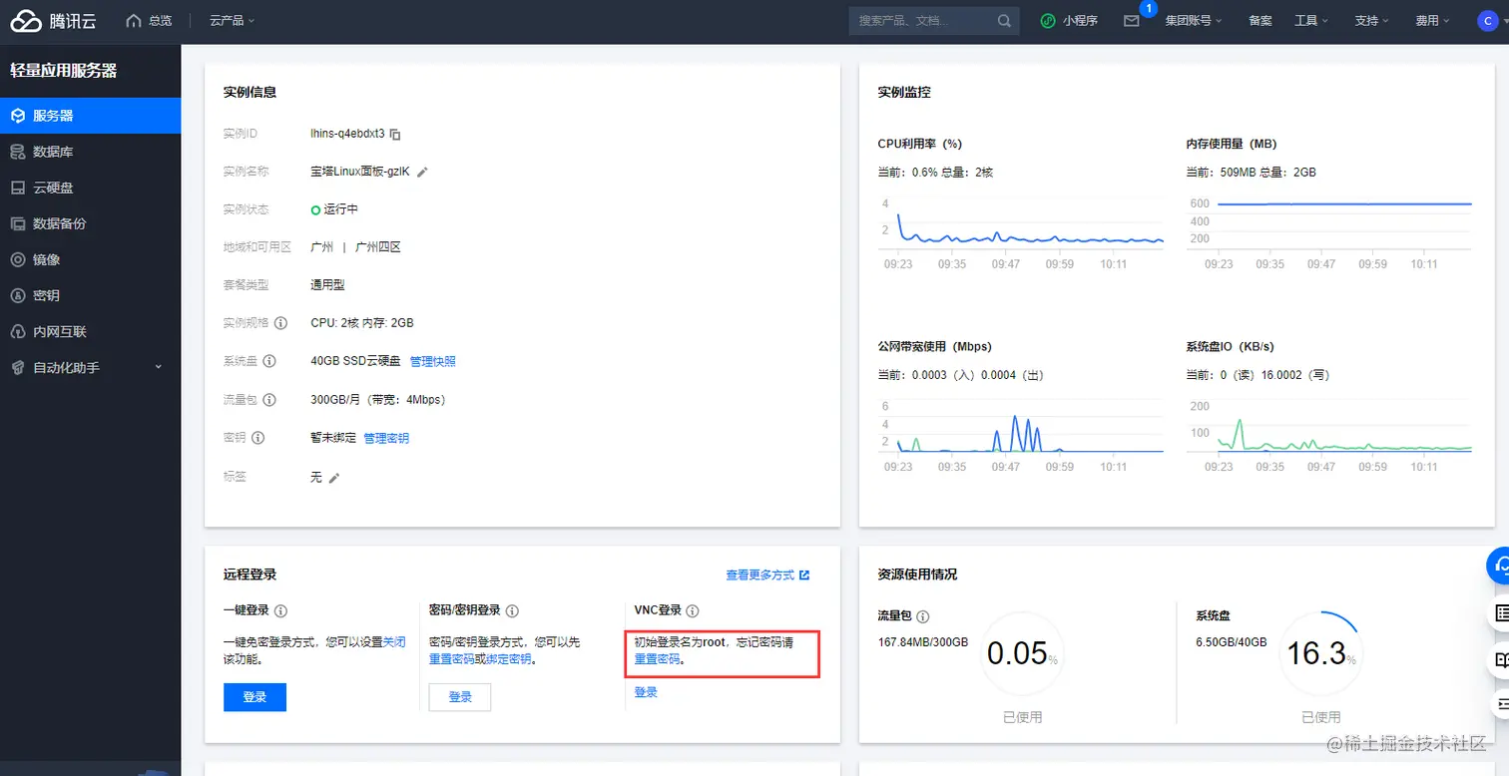The width and height of the screenshot is (1509, 776).
Task: Edit the instance name 宝塔Linux面板-gzIK
Action: 422,172
